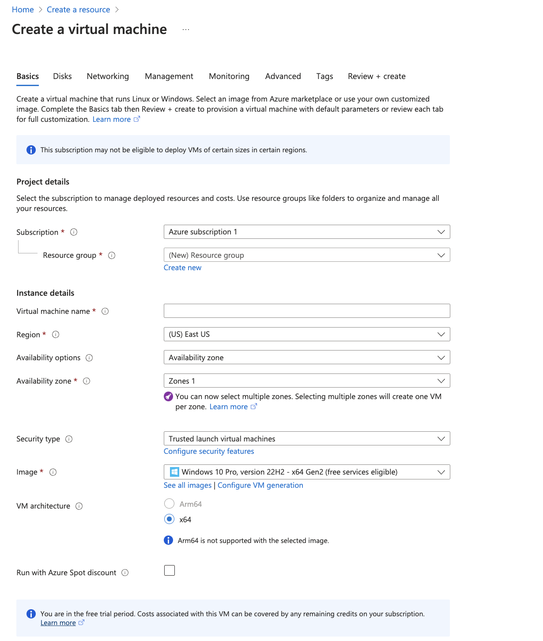Click the Image info icon

pos(53,472)
